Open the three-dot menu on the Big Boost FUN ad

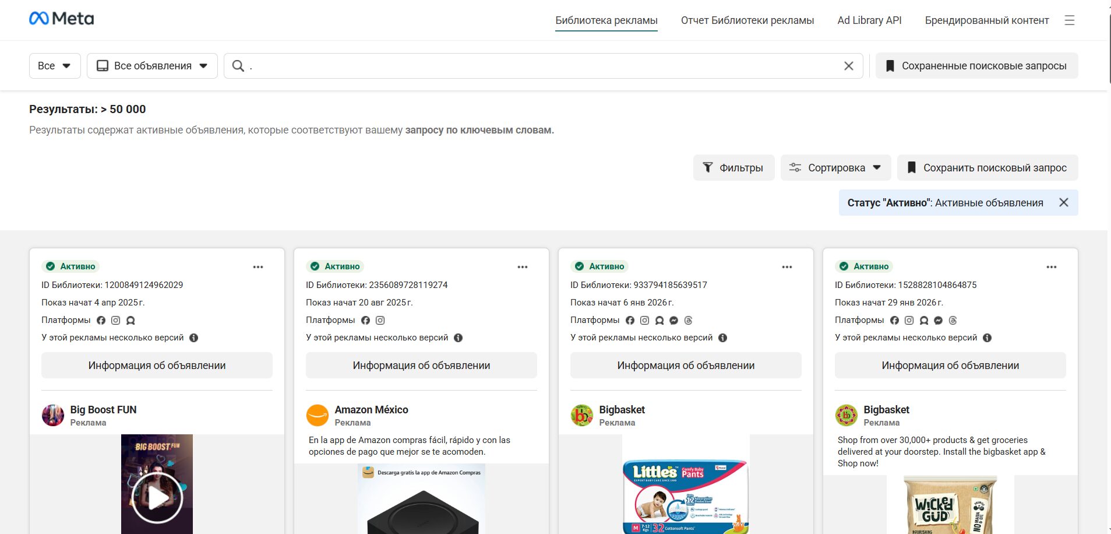coord(258,266)
